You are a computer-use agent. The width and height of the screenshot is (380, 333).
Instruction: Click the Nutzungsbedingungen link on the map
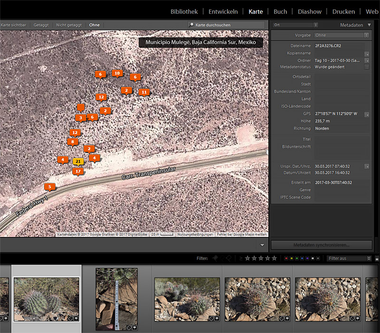coord(195,234)
